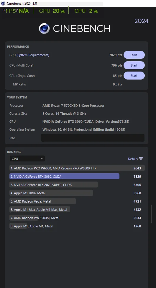
Task: Start the GPU benchmark test
Action: [134, 55]
